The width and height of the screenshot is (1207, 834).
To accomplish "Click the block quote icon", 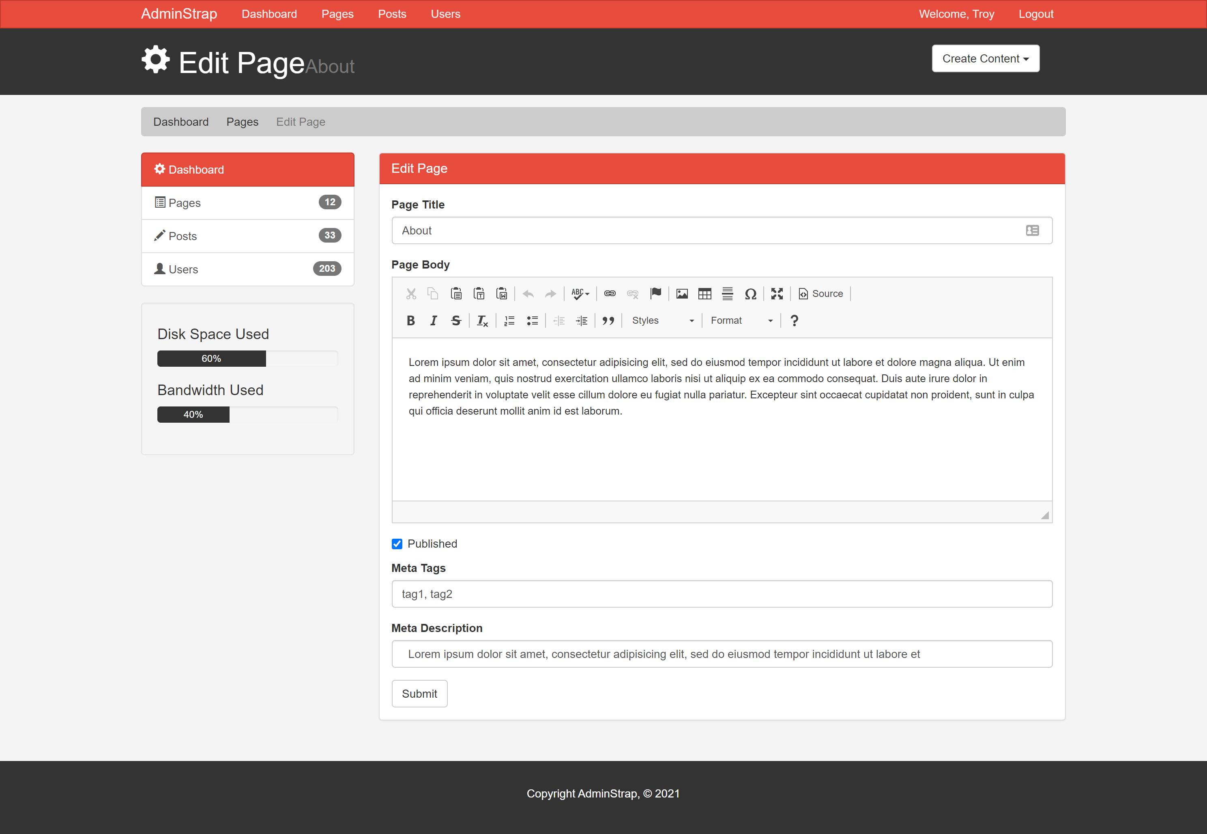I will (608, 320).
